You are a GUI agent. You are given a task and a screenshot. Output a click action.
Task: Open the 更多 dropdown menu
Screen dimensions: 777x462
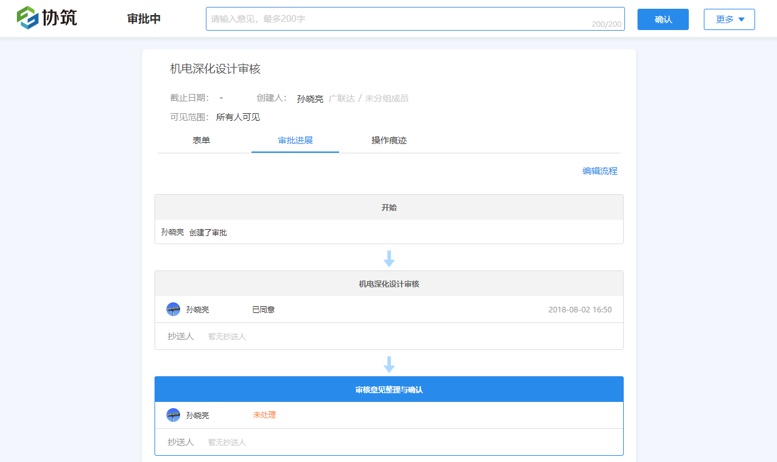click(729, 19)
